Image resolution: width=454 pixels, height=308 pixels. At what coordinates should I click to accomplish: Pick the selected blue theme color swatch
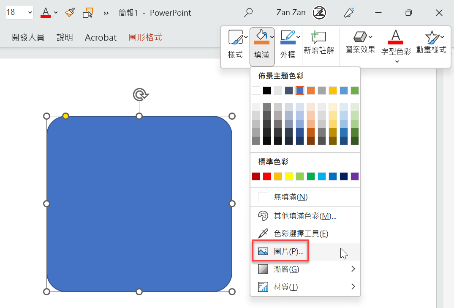tap(300, 91)
